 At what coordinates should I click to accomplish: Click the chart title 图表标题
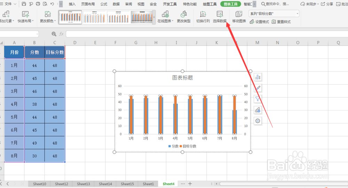click(182, 78)
